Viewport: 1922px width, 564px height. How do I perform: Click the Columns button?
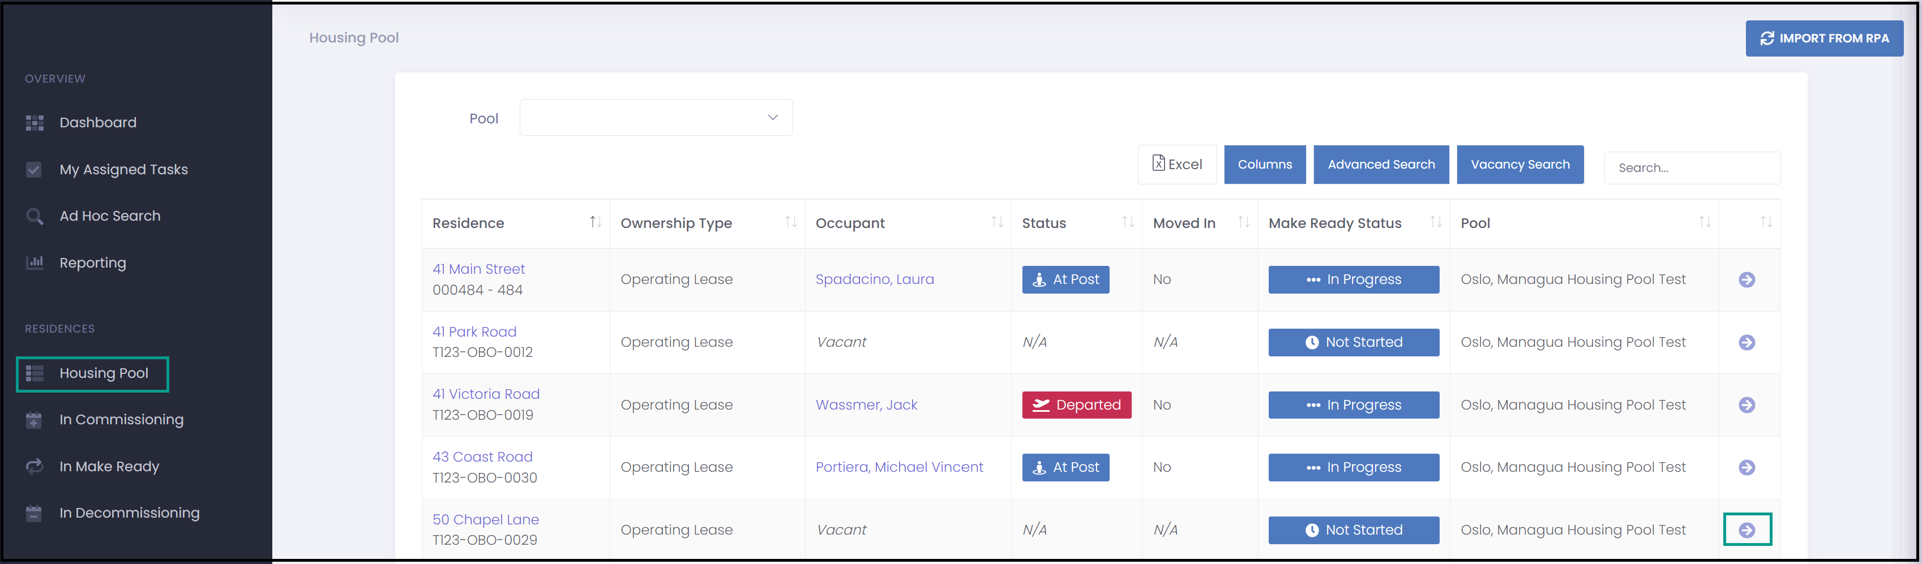(x=1265, y=164)
